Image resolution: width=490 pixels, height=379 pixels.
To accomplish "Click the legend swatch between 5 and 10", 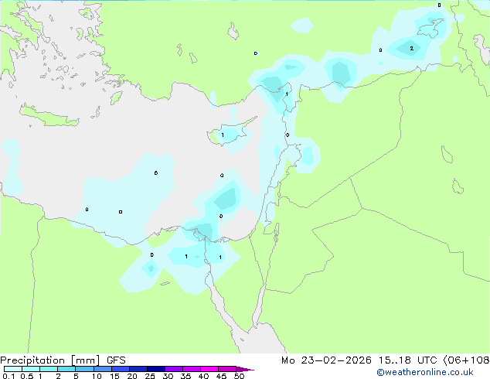I will coord(84,369).
